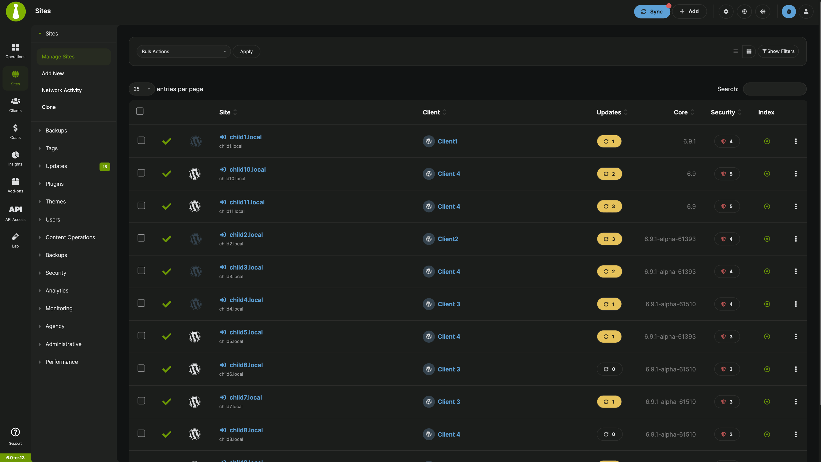Open the Client2 client link

click(x=448, y=239)
